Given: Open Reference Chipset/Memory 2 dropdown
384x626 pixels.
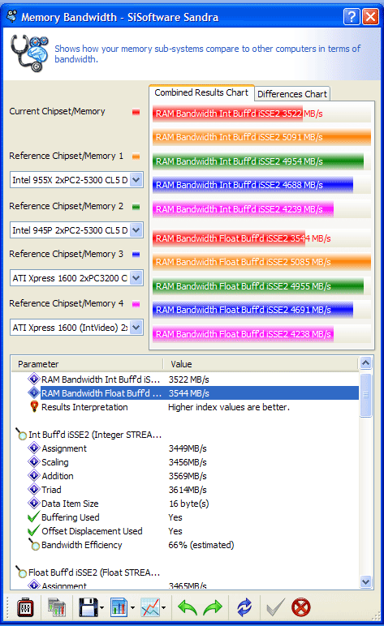Looking at the screenshot, I should point(136,230).
